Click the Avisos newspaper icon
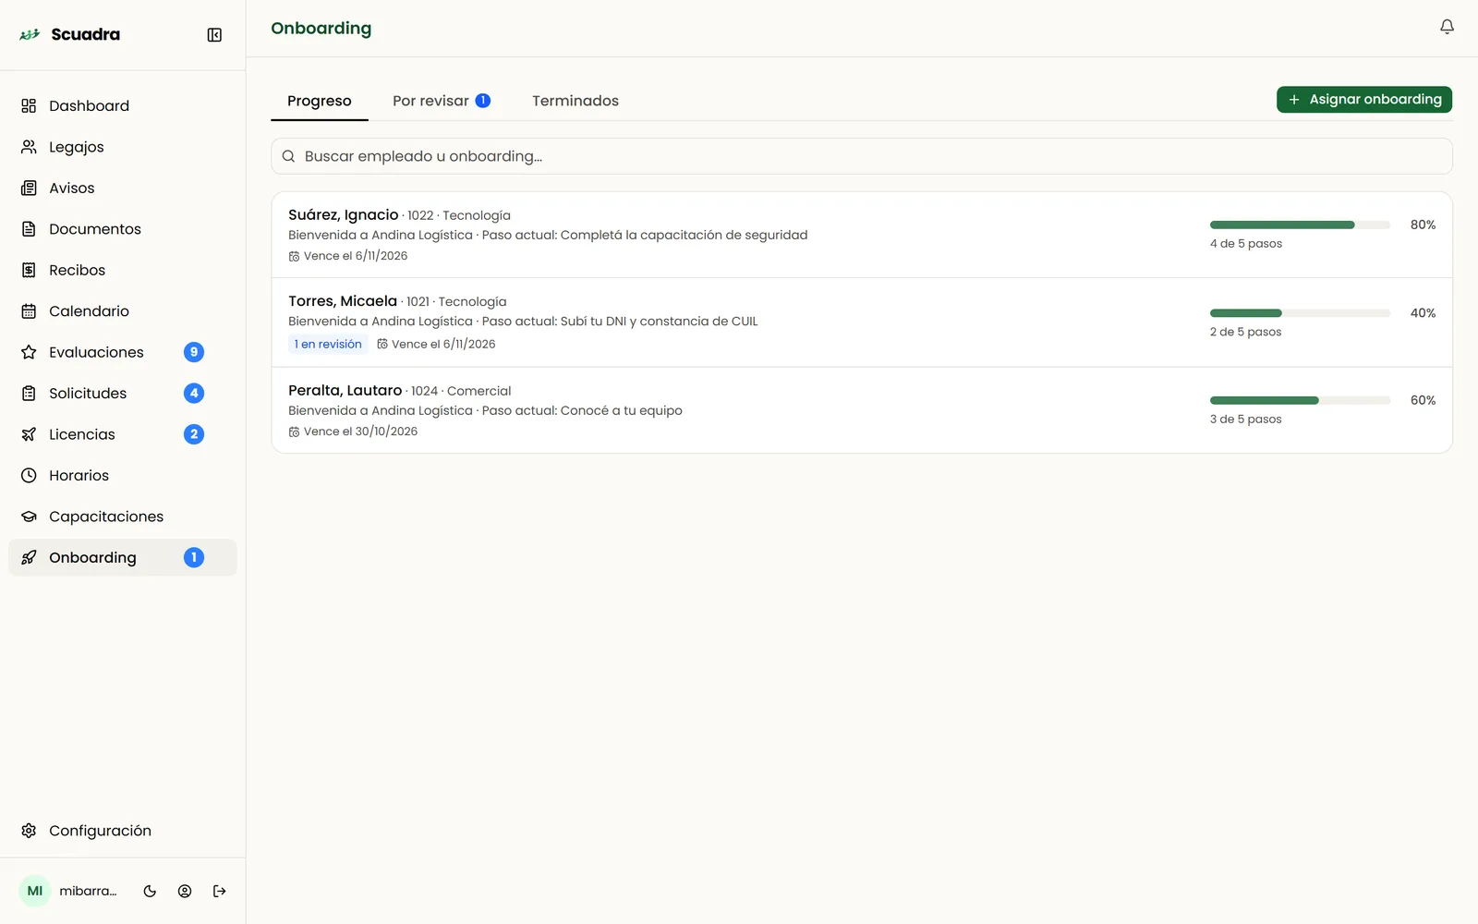 pyautogui.click(x=29, y=188)
